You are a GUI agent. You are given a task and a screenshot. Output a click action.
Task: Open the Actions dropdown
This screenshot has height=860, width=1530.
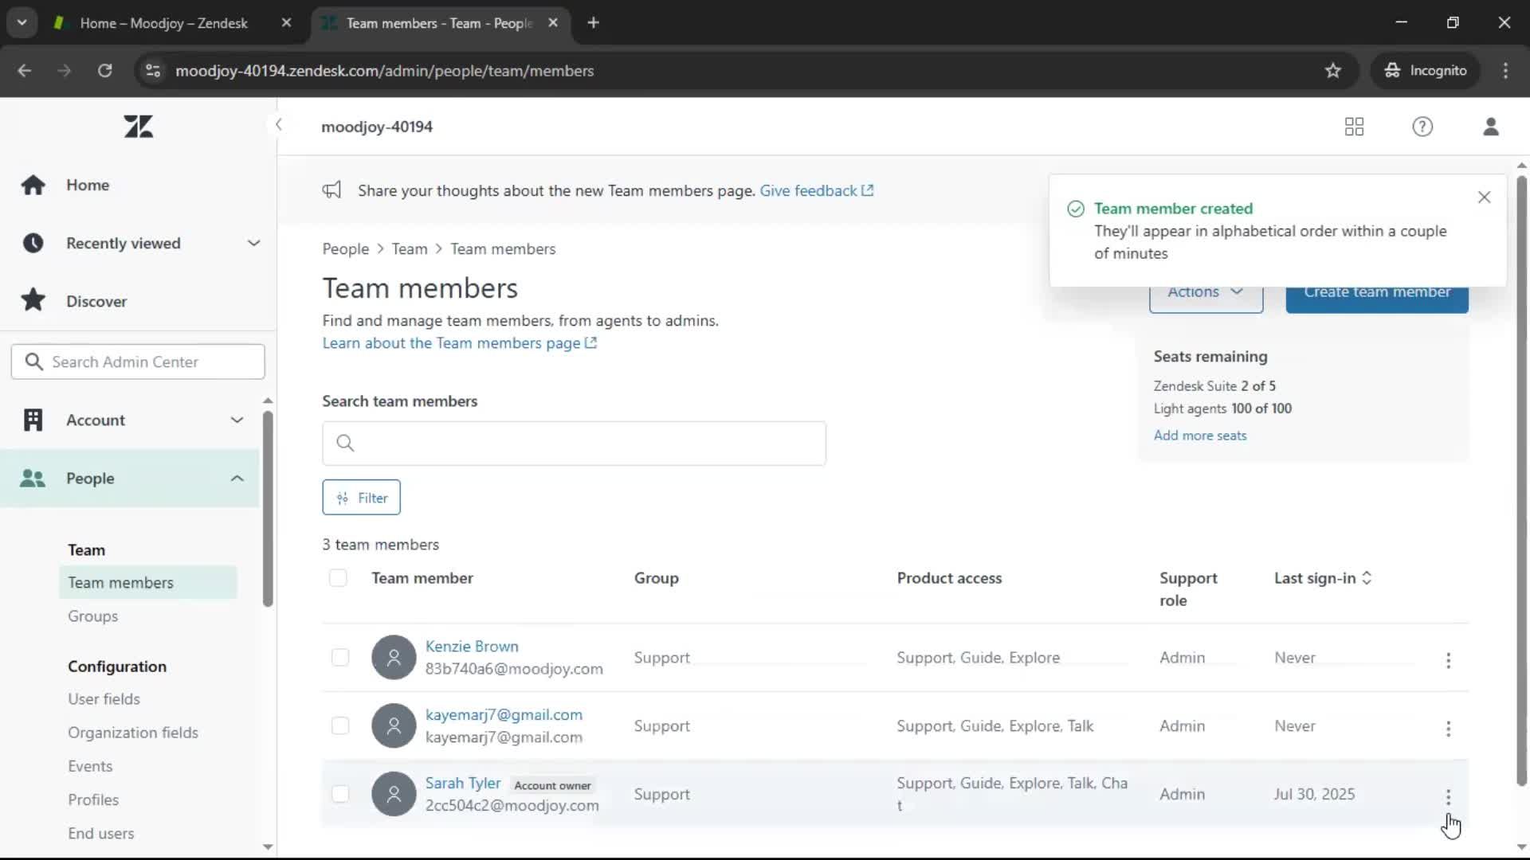pyautogui.click(x=1206, y=292)
